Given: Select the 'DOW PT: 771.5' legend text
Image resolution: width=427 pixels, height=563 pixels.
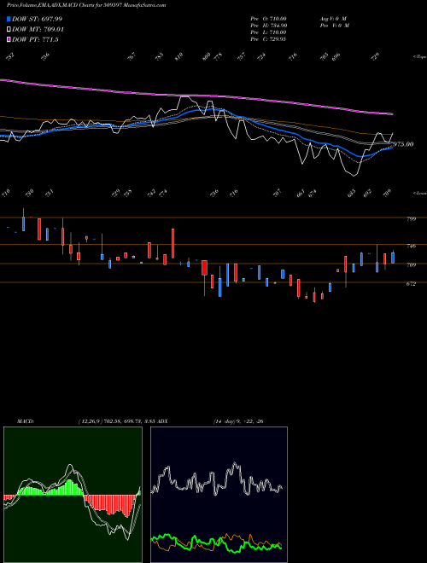Looking at the screenshot, I should (x=35, y=39).
